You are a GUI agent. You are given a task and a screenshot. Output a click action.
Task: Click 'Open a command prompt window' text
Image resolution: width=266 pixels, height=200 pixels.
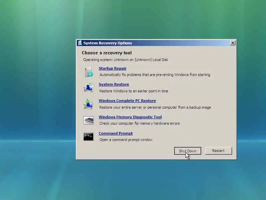pyautogui.click(x=126, y=140)
